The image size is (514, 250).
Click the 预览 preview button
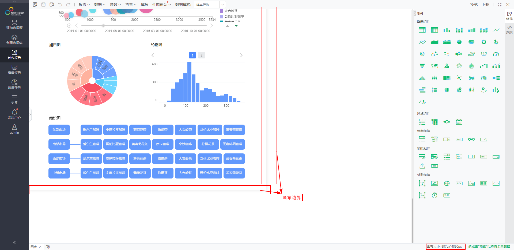pyautogui.click(x=474, y=5)
